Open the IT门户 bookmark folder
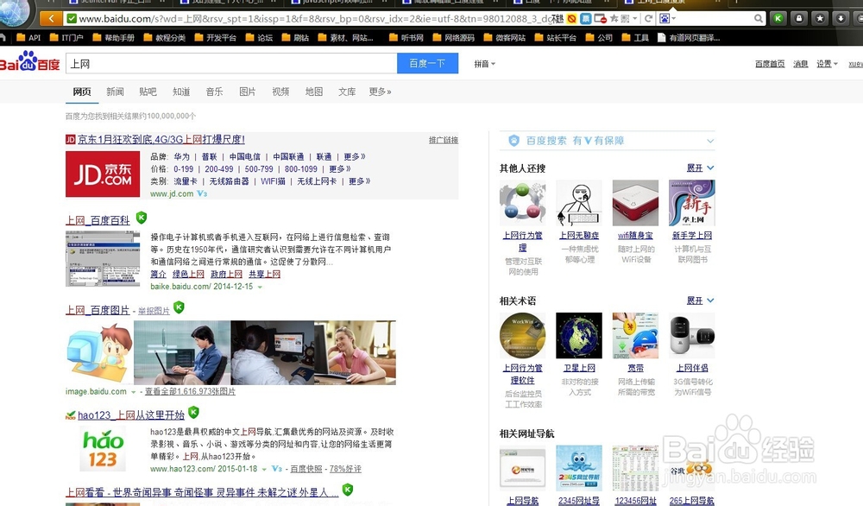The height and width of the screenshot is (506, 863). (x=66, y=38)
